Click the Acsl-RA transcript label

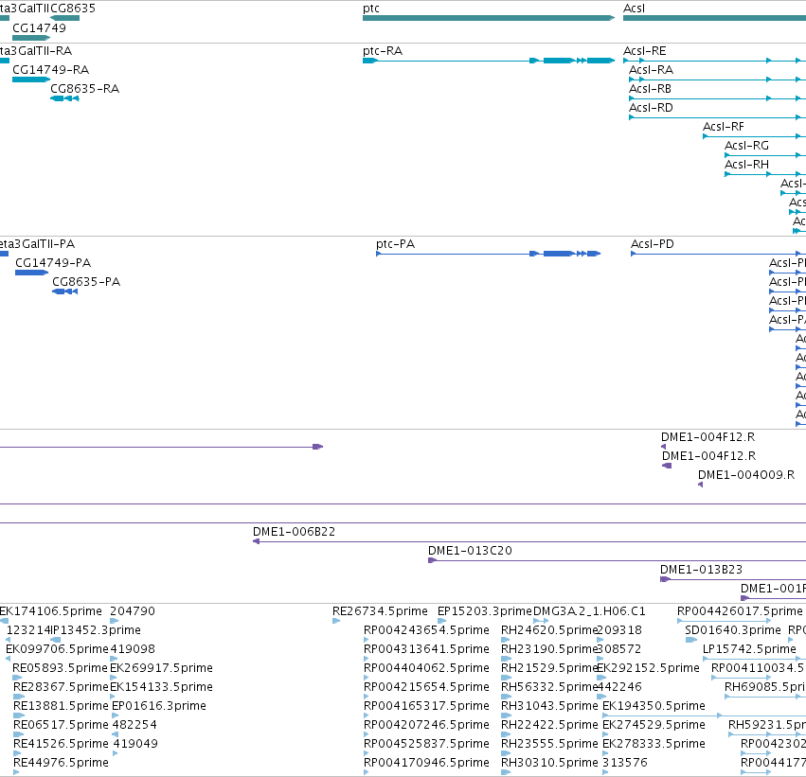tap(651, 70)
